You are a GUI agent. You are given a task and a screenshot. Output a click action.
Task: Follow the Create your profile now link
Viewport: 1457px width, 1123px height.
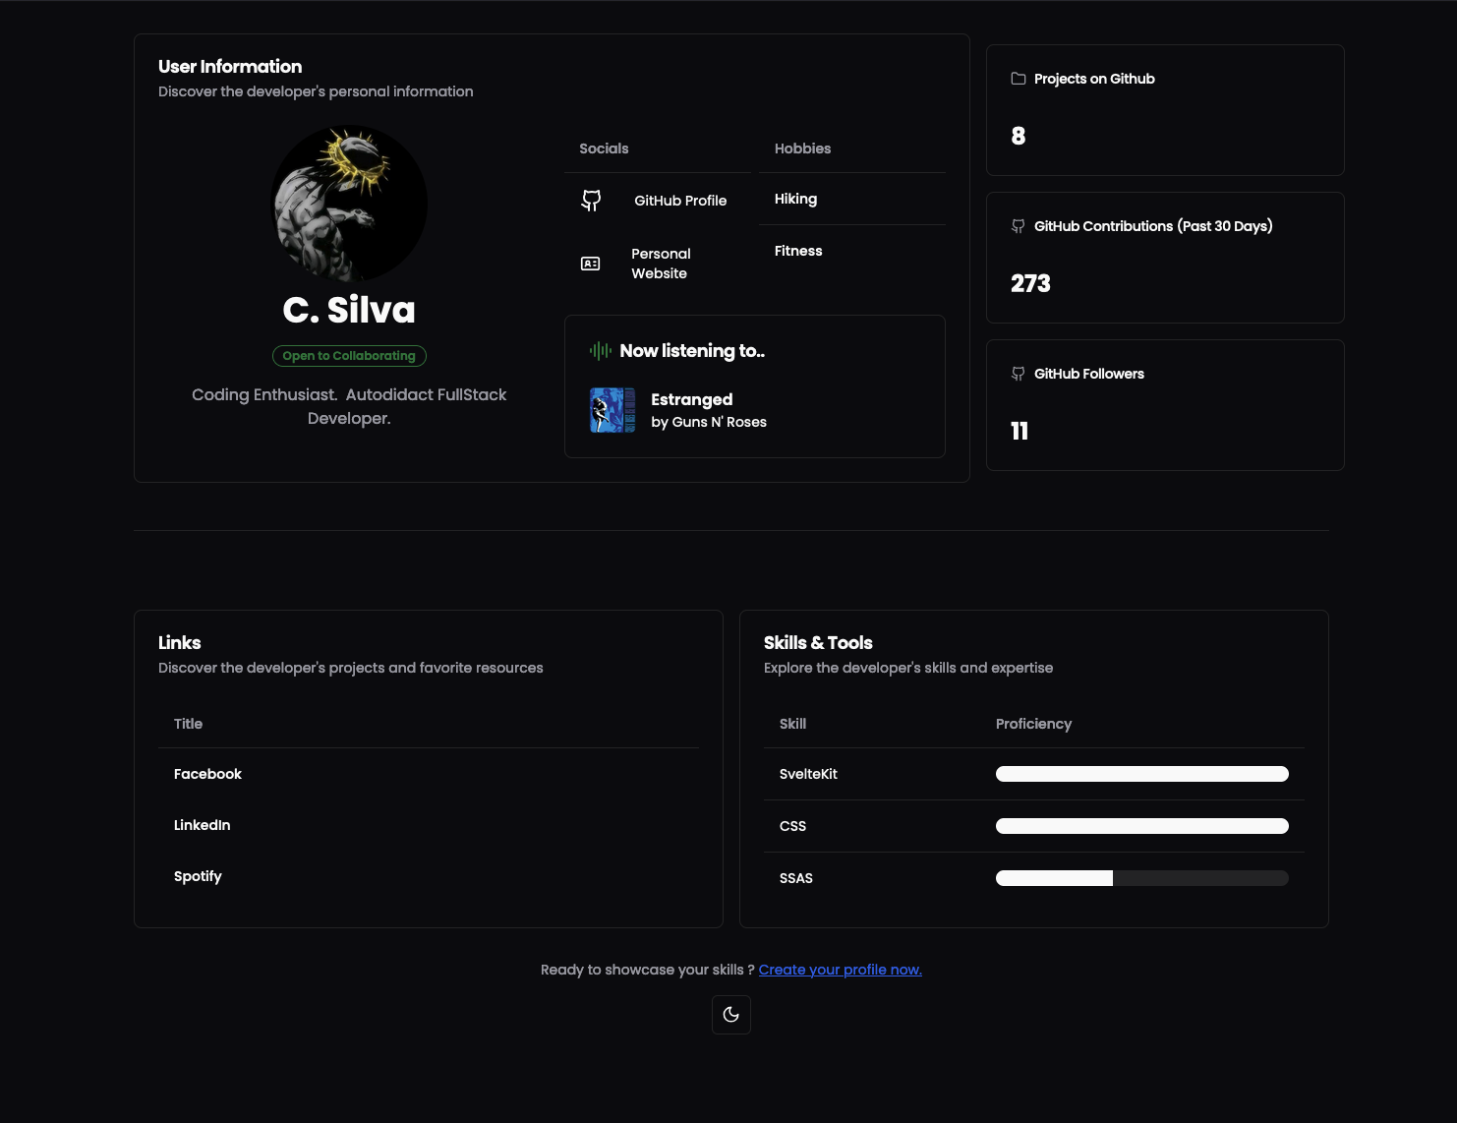click(841, 970)
